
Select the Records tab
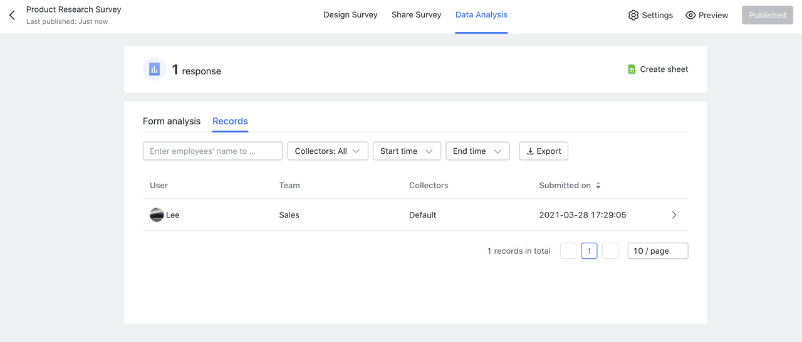230,121
